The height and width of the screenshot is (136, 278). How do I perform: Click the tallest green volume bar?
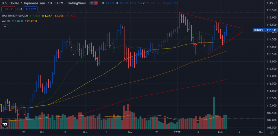point(214,113)
